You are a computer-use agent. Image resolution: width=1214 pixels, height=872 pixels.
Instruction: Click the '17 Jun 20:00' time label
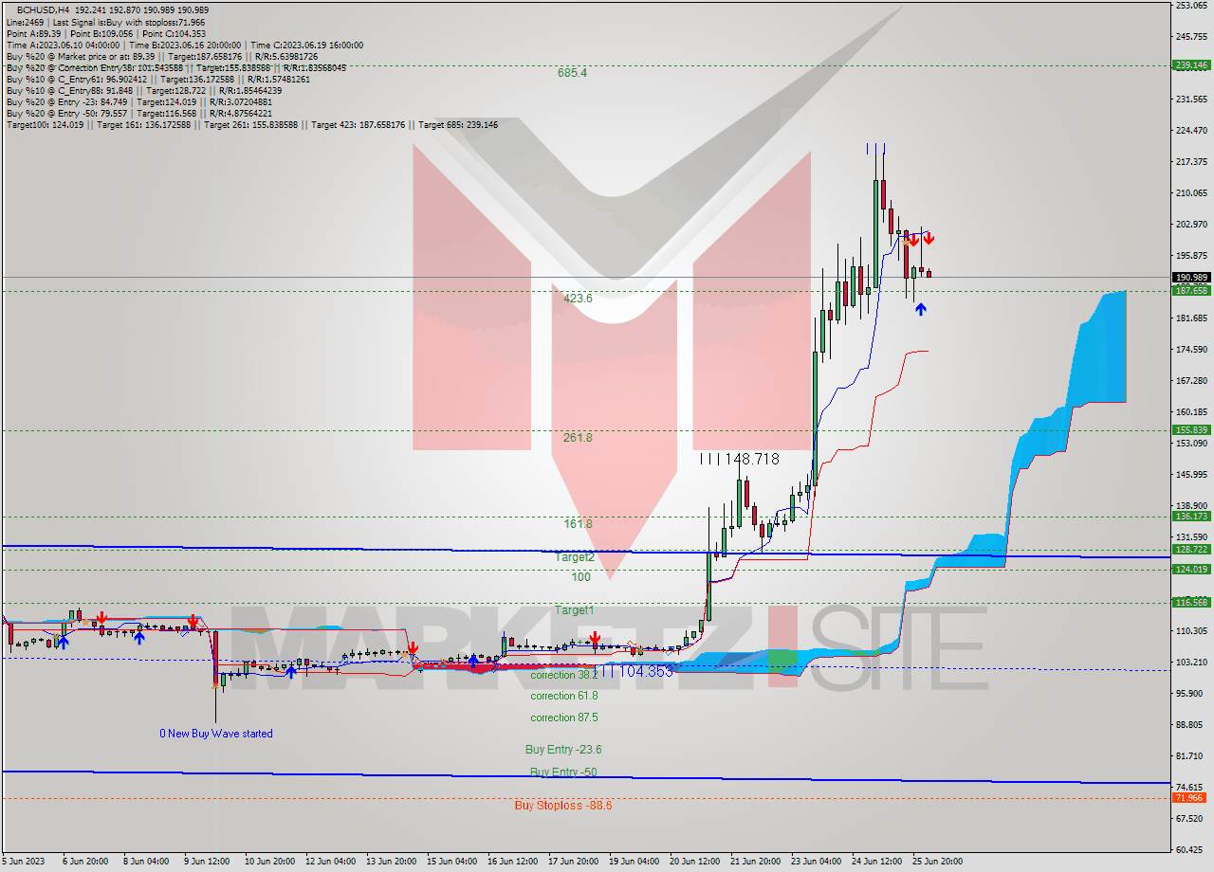coord(572,862)
